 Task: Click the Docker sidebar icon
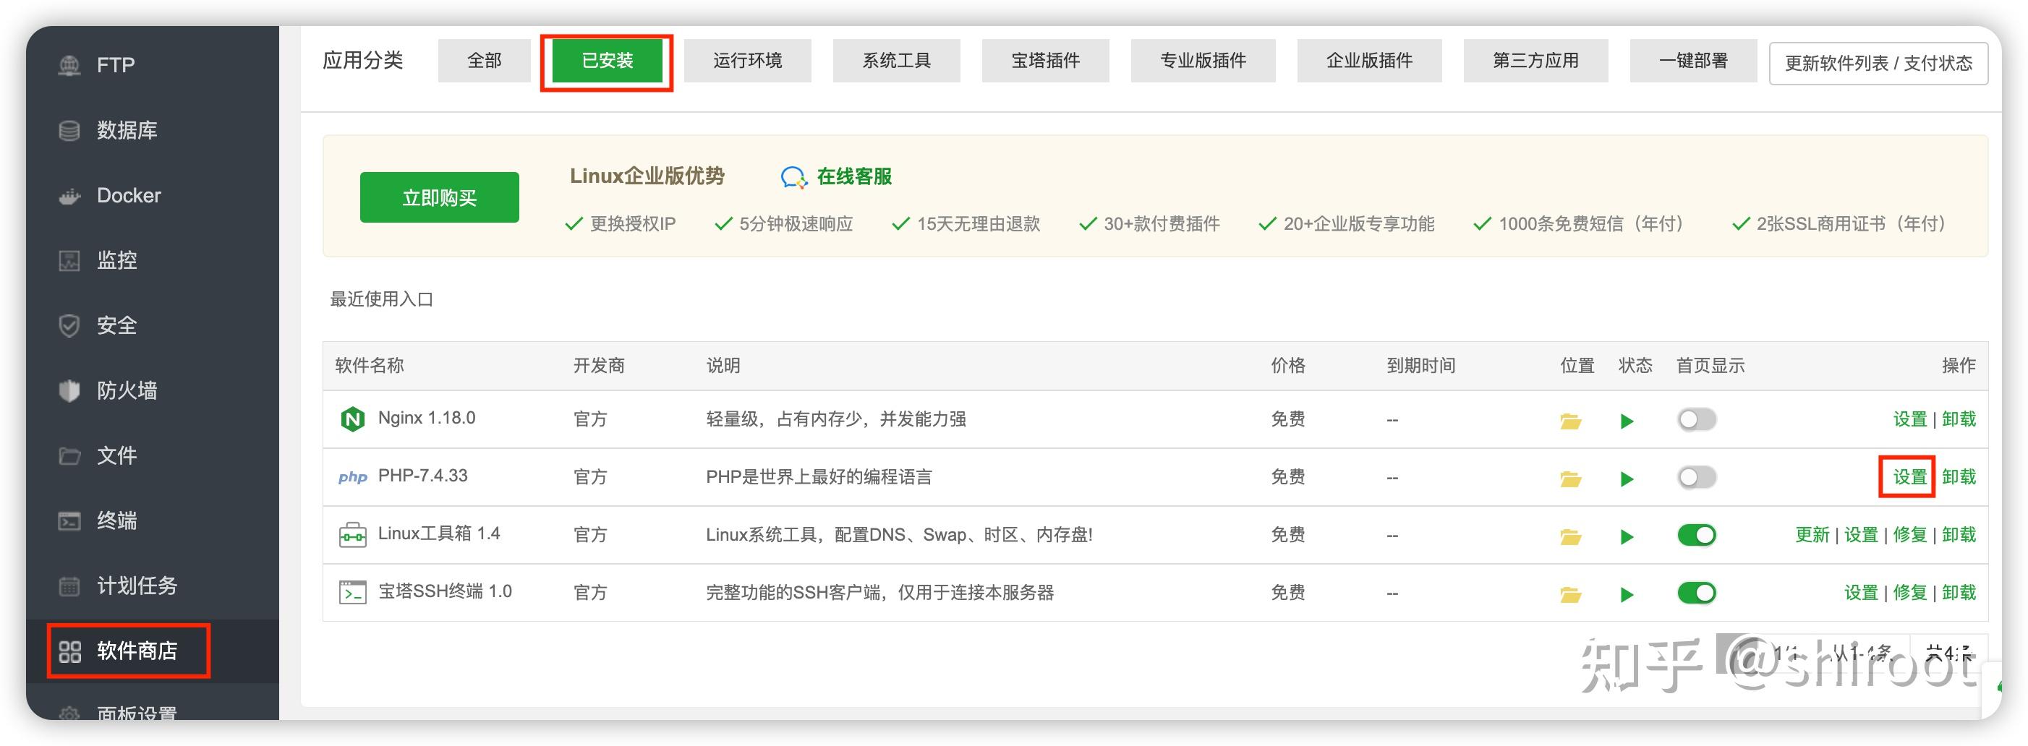click(69, 196)
